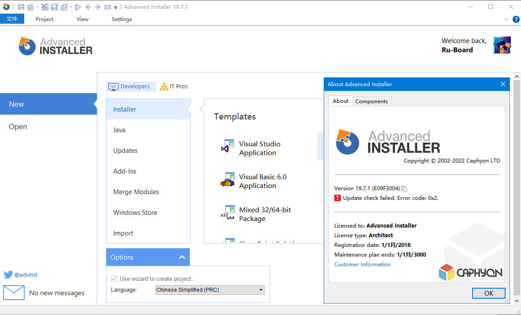Copy the version using the copy icon
Viewport: 521px width, 315px height.
click(404, 188)
